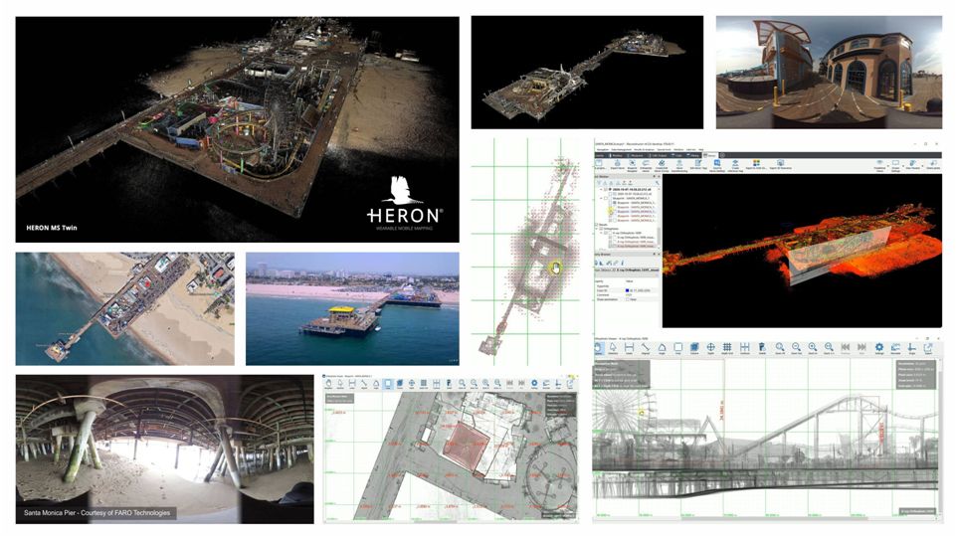Click Contours tool in Orthophoto Viewer

pos(744,348)
